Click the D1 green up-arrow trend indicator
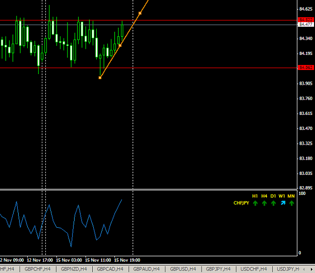The width and height of the screenshot is (315, 273). pyautogui.click(x=273, y=203)
